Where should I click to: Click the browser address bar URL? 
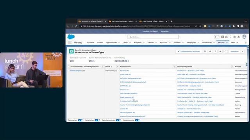tap(137, 26)
